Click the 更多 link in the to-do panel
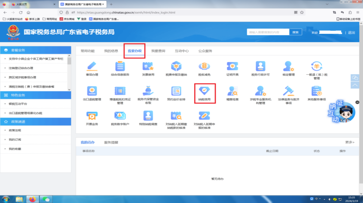 tap(349, 142)
